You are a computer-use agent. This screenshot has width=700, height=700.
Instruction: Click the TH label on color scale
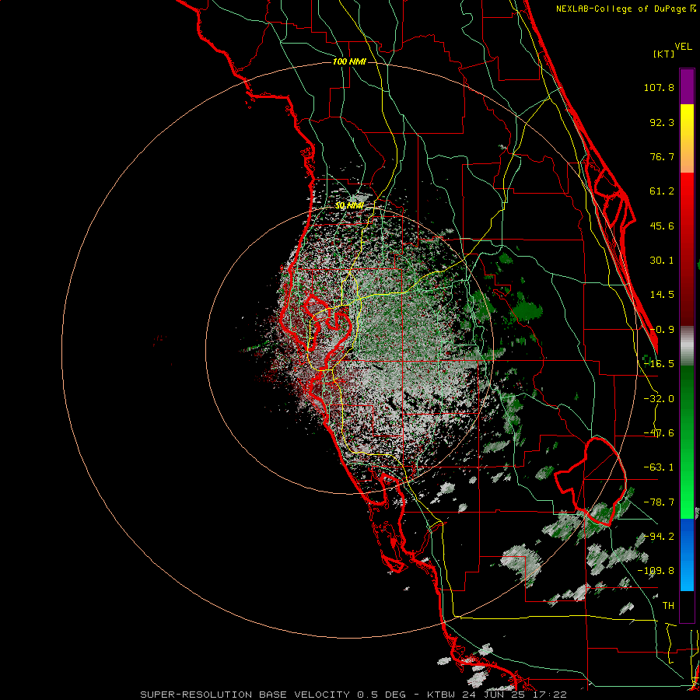tap(668, 606)
